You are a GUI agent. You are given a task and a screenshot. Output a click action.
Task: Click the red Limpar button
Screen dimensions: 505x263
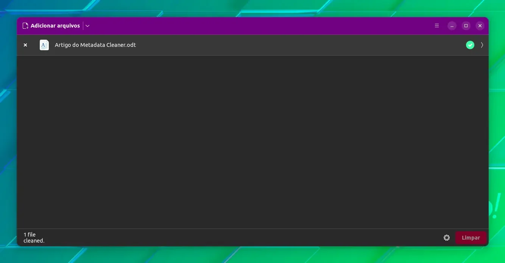click(471, 238)
